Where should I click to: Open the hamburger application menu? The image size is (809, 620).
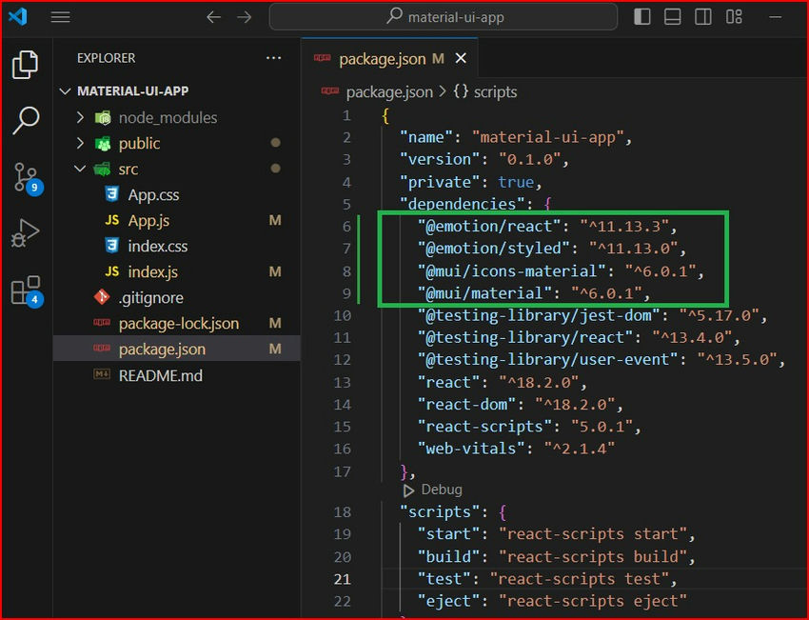point(60,16)
